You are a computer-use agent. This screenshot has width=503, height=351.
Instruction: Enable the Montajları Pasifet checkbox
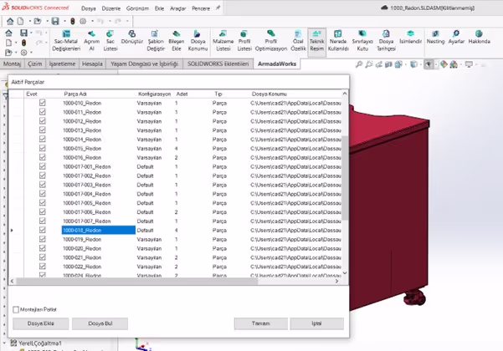(x=16, y=309)
